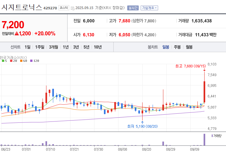Click the 한국거래소(KRX) chart label
The width and height of the screenshot is (226, 161).
[13, 58]
